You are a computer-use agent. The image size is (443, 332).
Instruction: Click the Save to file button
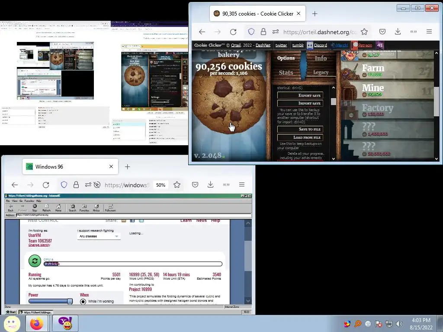(300, 129)
